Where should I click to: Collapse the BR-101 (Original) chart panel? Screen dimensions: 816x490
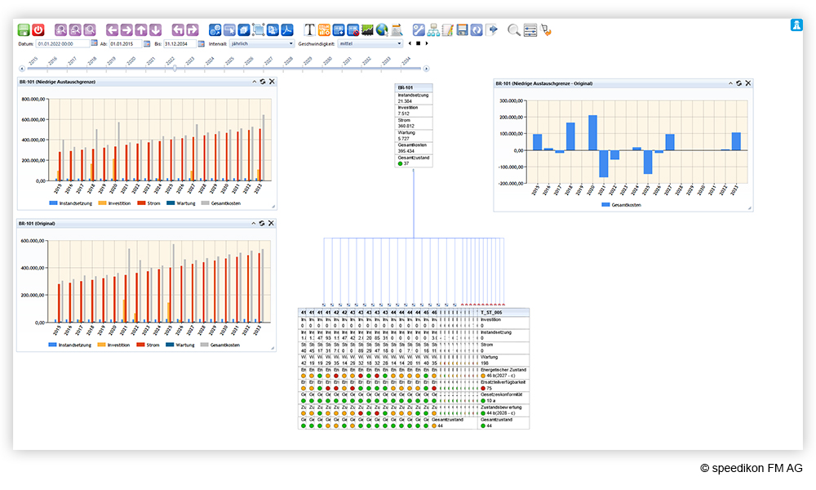254,224
